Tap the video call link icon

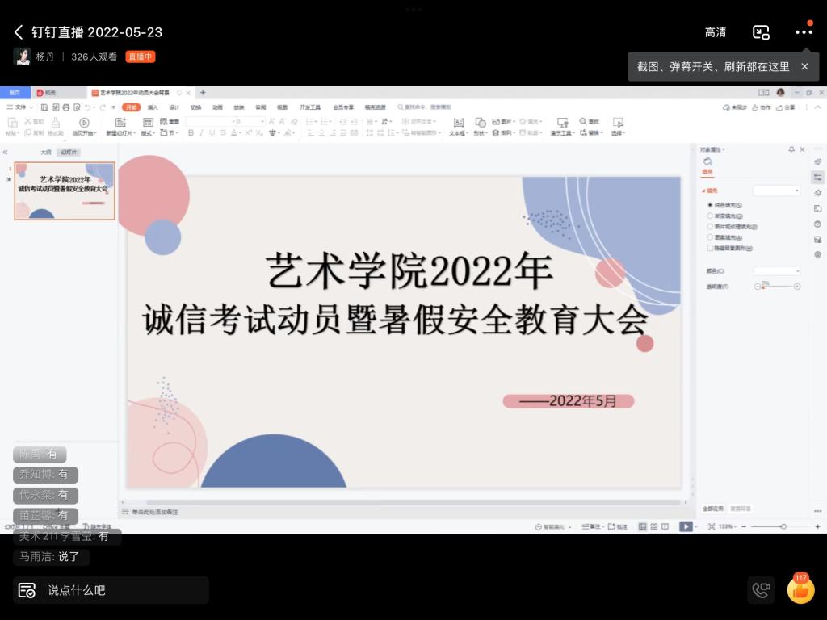tap(761, 590)
